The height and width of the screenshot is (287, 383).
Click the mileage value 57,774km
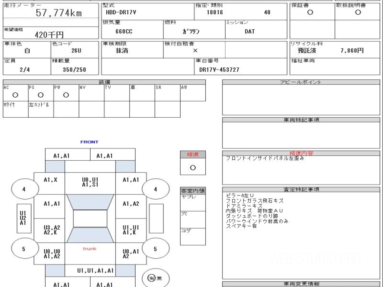pyautogui.click(x=58, y=13)
